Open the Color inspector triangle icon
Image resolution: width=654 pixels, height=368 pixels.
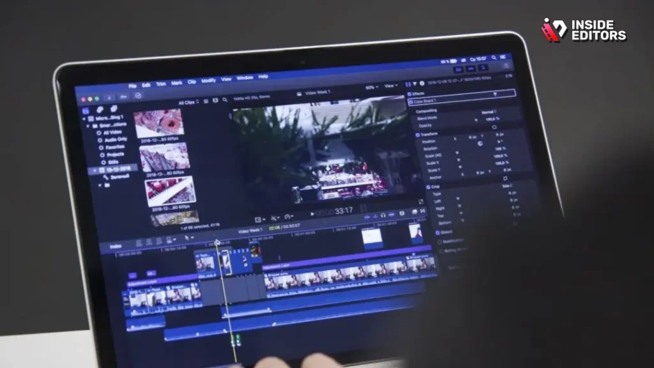tap(415, 84)
